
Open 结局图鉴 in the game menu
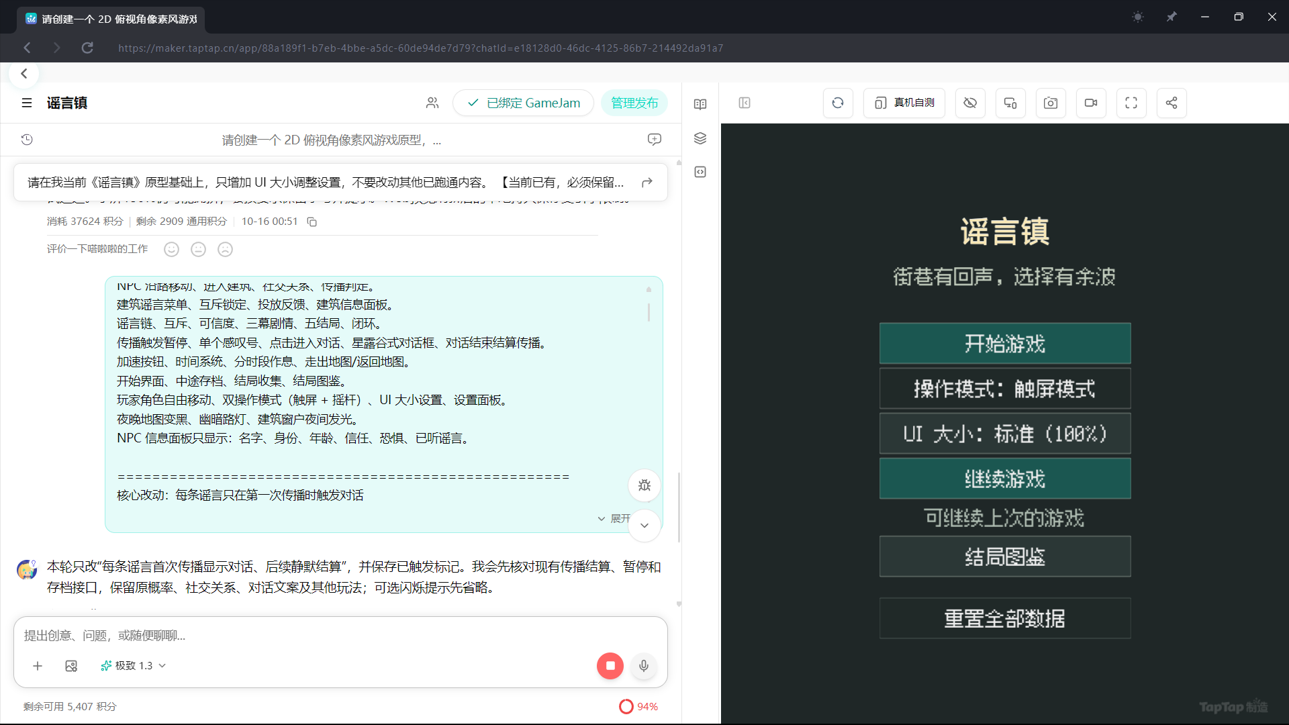tap(1005, 557)
